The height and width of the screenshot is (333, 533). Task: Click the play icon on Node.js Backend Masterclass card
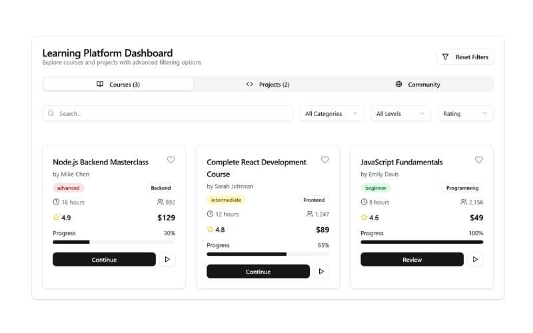tap(167, 260)
